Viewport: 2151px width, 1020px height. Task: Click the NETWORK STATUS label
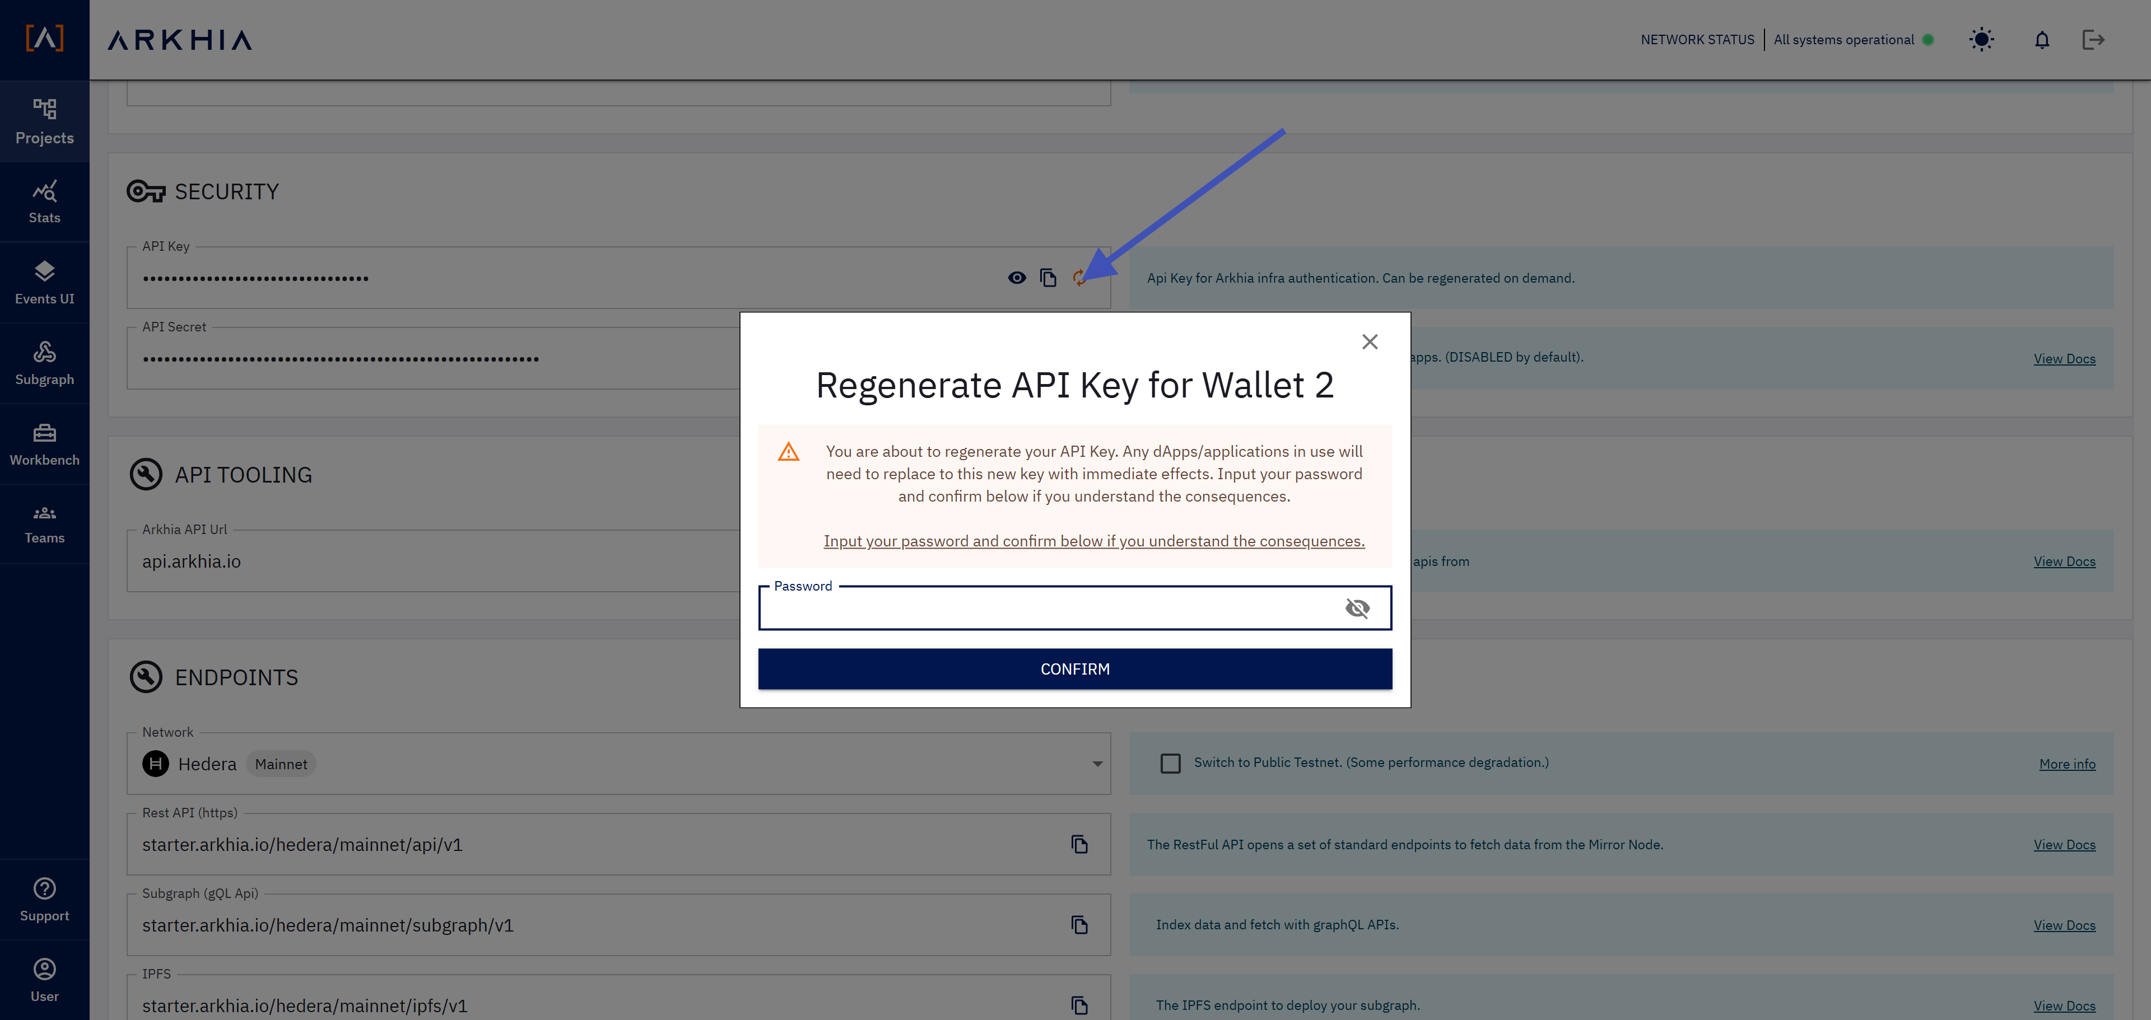1697,39
